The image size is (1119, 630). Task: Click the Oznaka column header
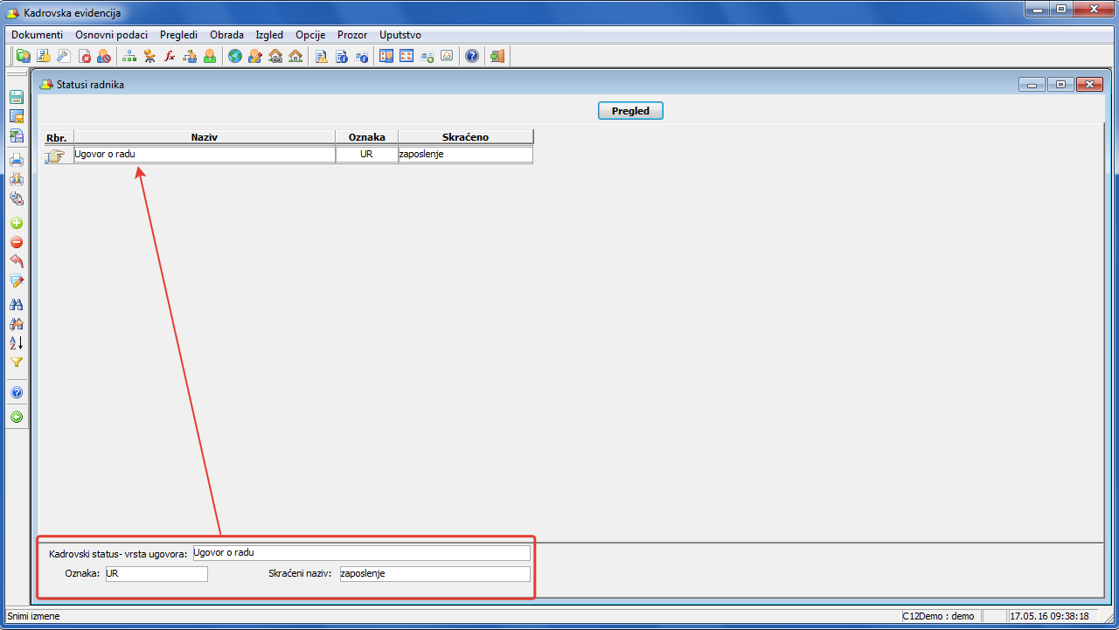tap(367, 137)
